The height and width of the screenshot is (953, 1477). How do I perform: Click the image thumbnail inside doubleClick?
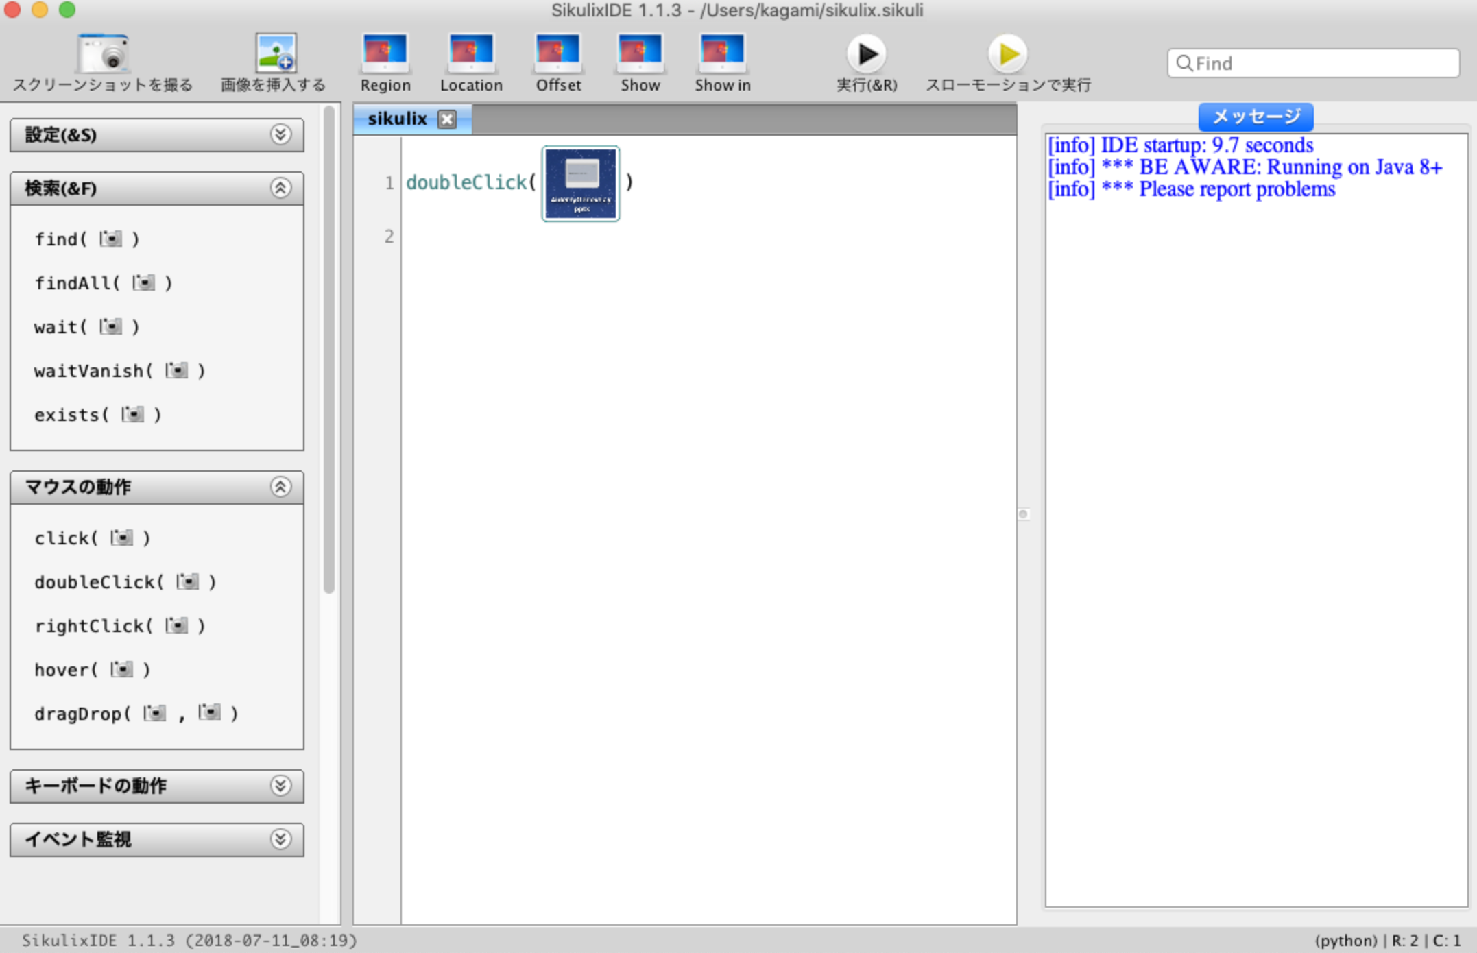pos(579,183)
